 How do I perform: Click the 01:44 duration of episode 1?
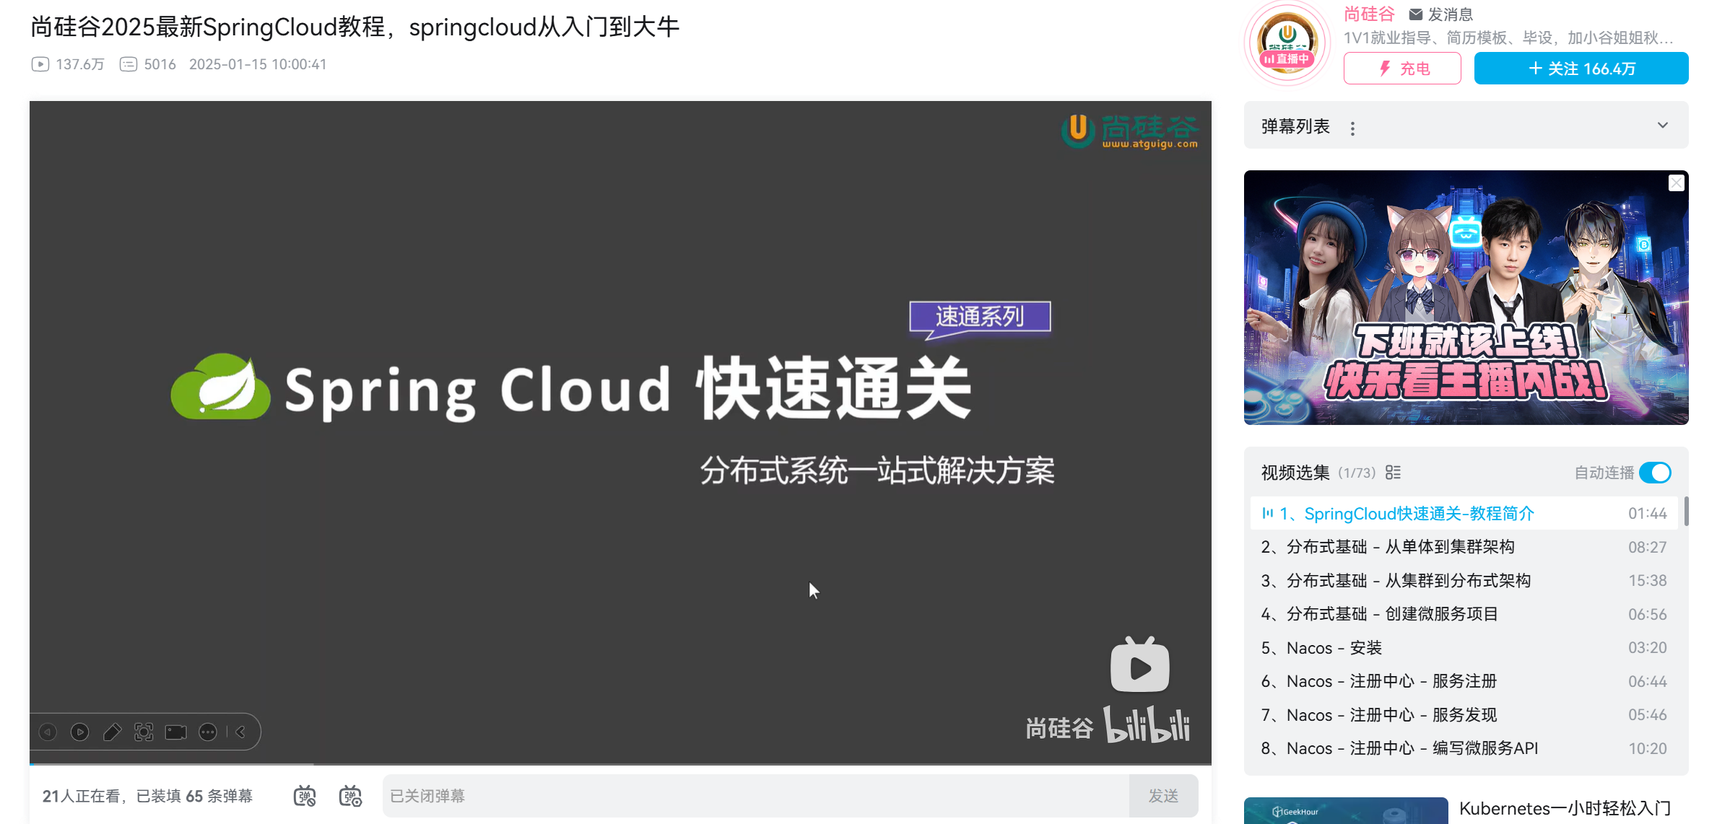click(1647, 514)
